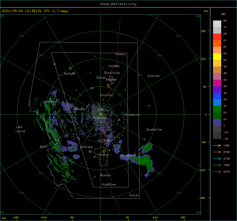
Task: Click the Strathmore city label
Action: (128, 156)
